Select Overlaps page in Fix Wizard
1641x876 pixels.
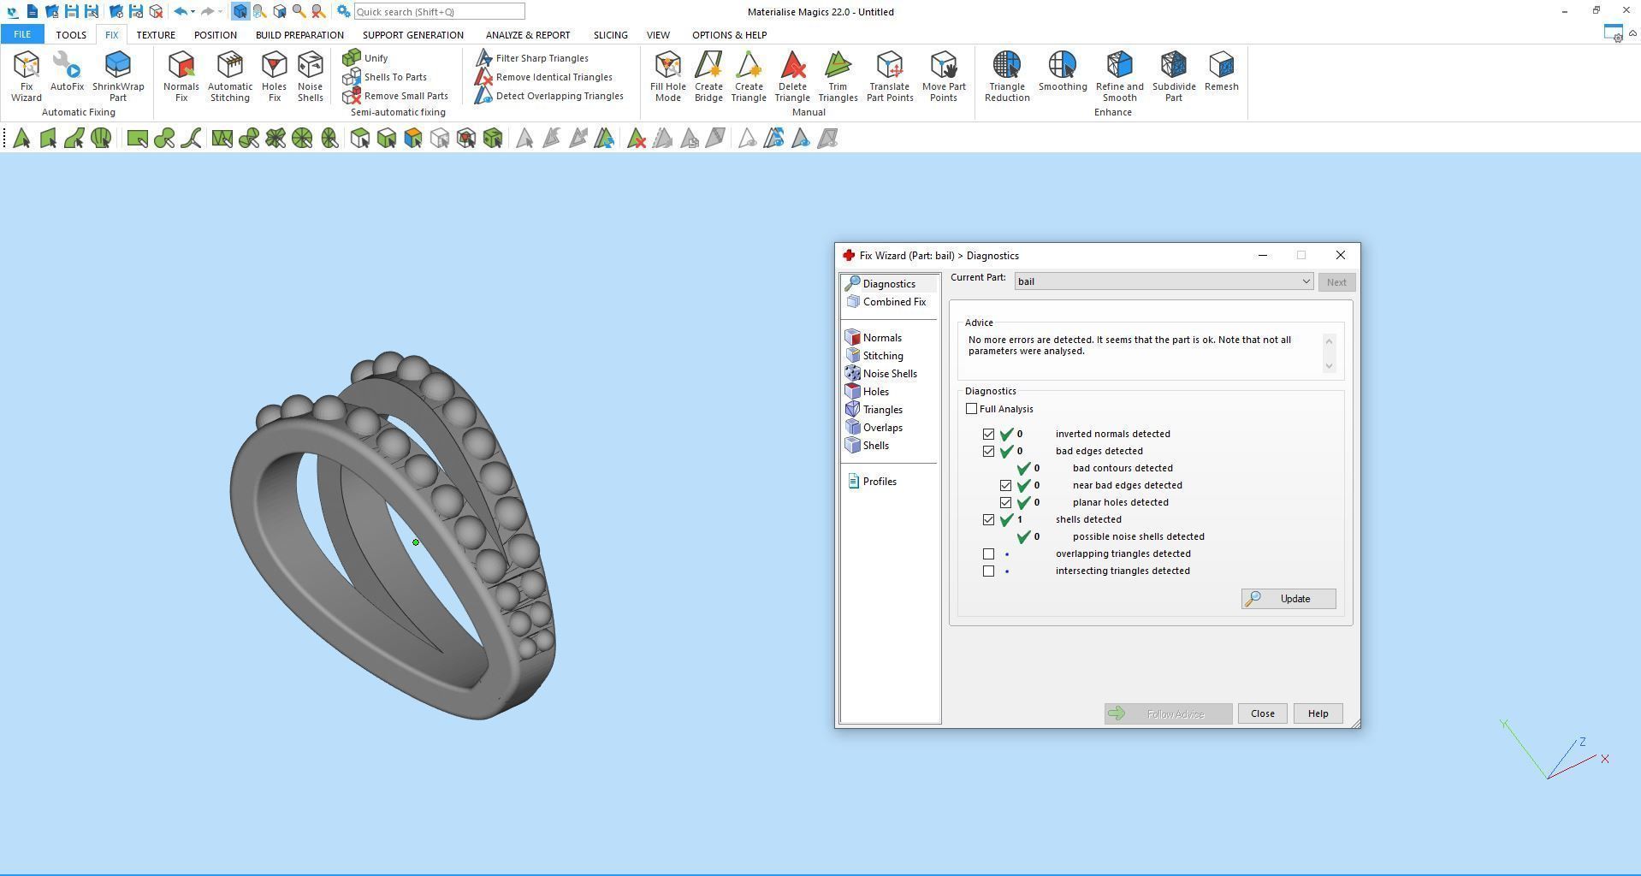[874, 428]
